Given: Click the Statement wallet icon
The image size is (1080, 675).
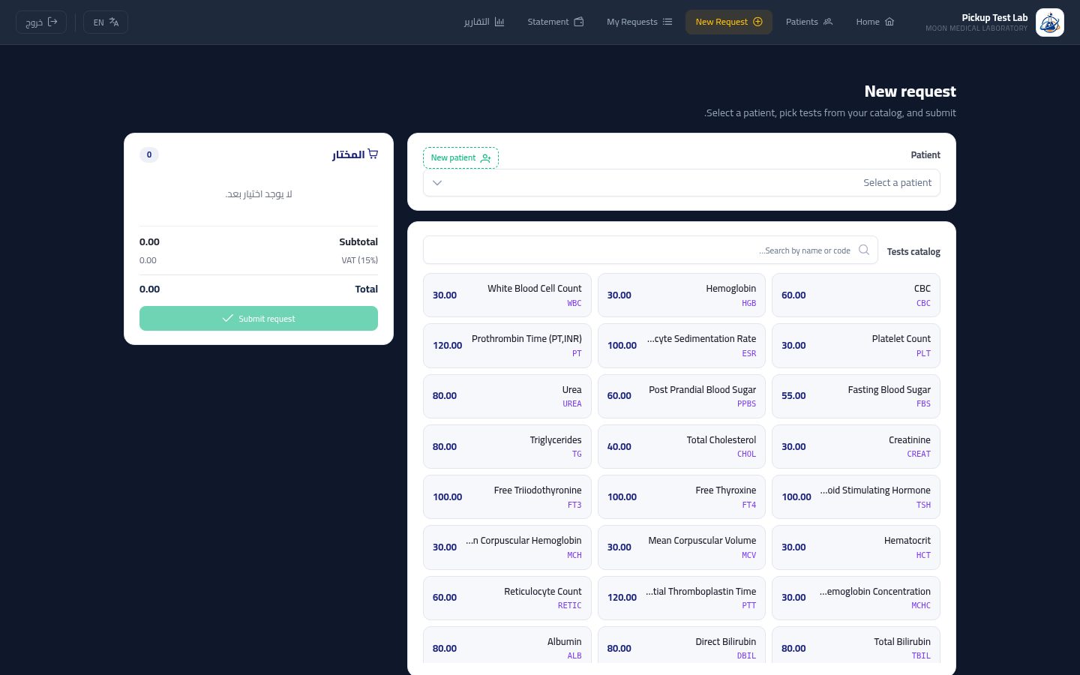Looking at the screenshot, I should pyautogui.click(x=579, y=22).
